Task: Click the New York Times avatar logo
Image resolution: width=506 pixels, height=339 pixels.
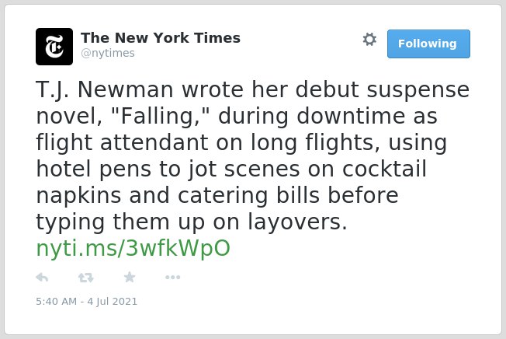Action: tap(54, 47)
